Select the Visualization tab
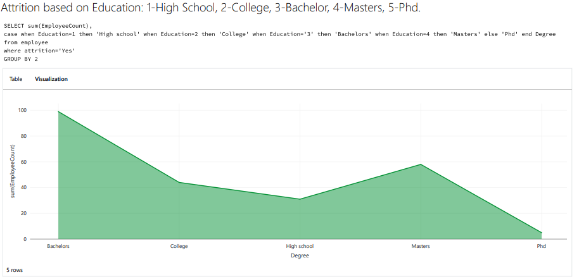The image size is (579, 277). (51, 79)
